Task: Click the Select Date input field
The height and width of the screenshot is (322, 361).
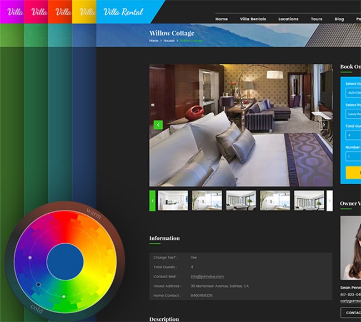Action: (353, 93)
